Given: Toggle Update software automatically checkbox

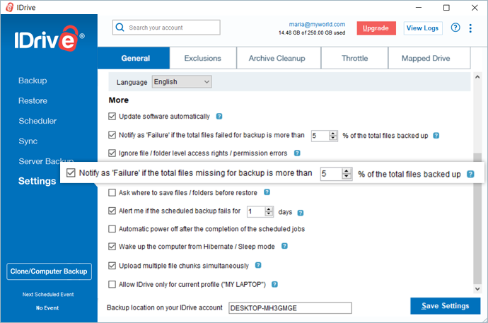Looking at the screenshot, I should click(x=112, y=117).
